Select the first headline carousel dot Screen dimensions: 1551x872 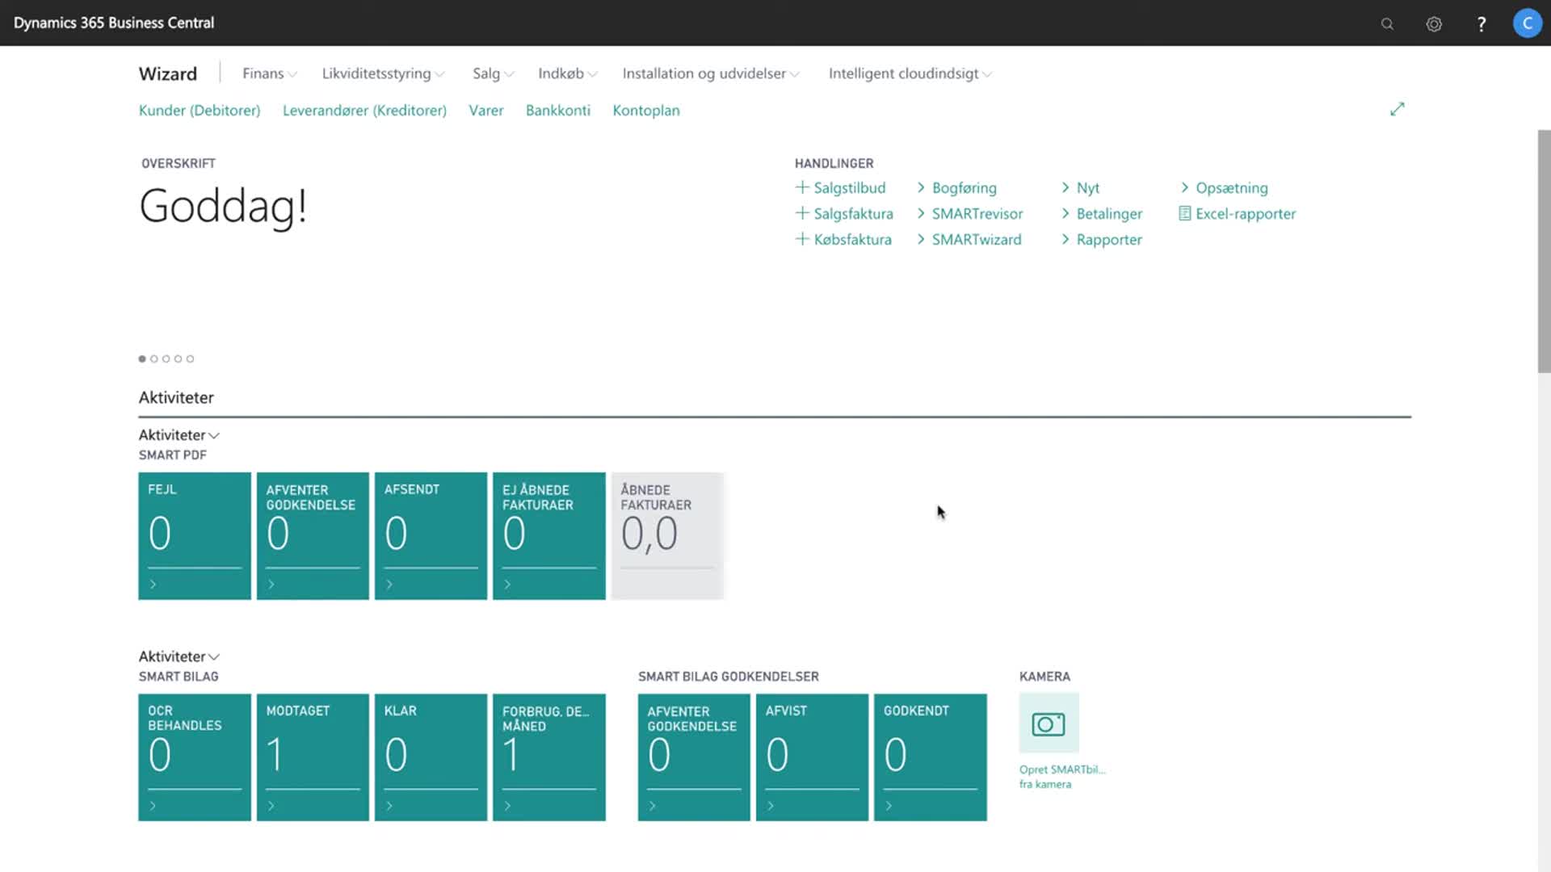(x=142, y=358)
